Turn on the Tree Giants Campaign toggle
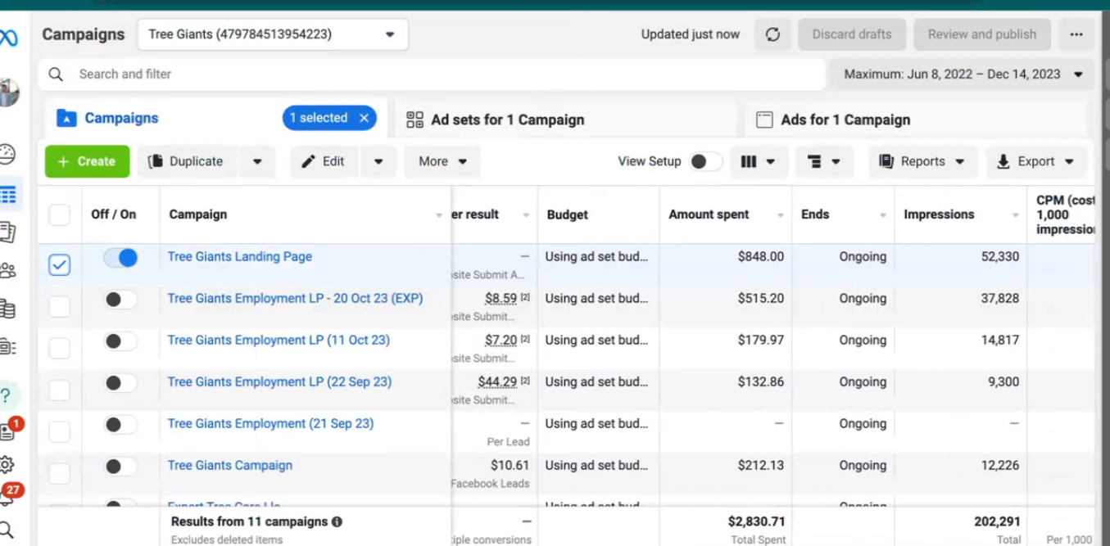This screenshot has height=546, width=1110. 120,467
